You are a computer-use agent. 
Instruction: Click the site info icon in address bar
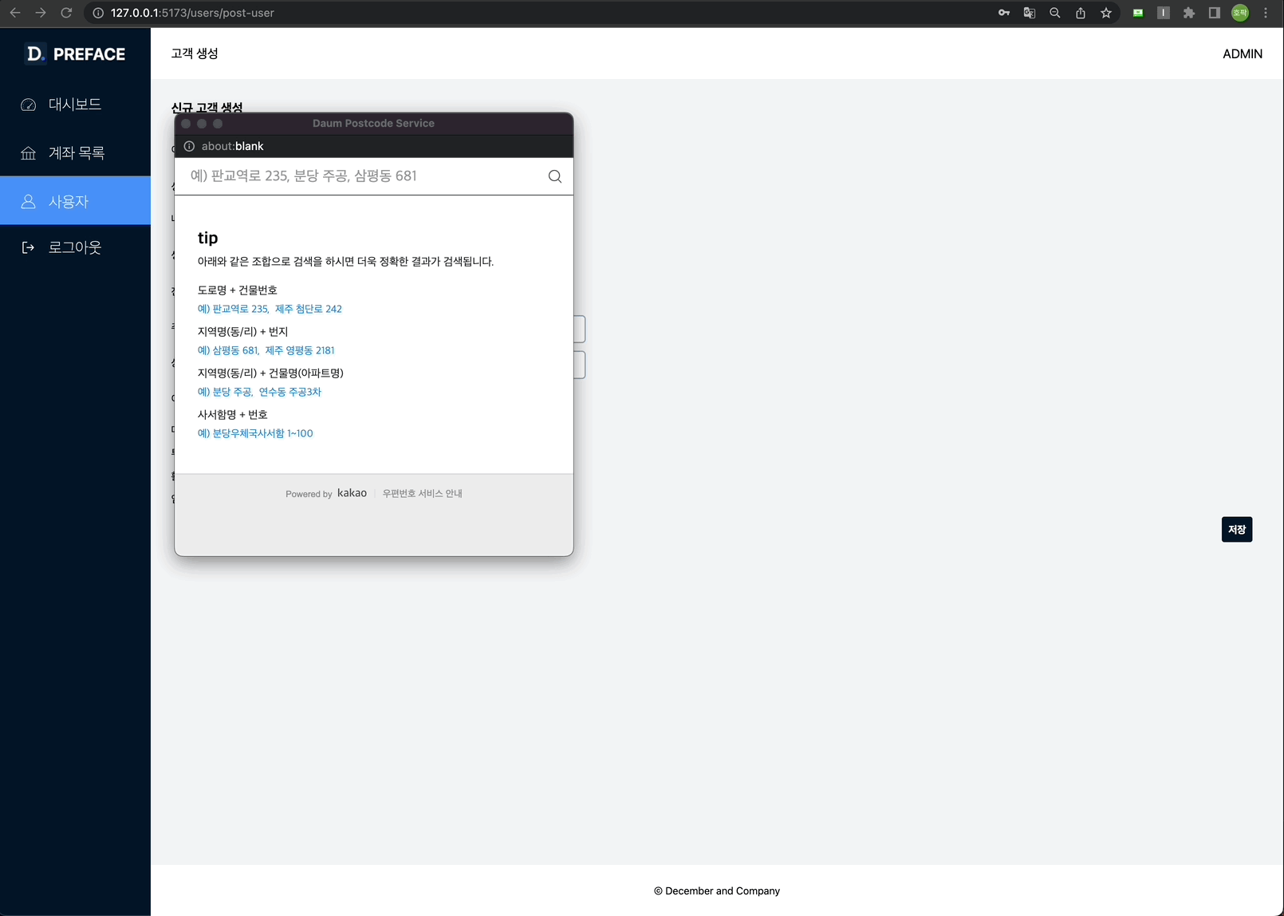98,13
